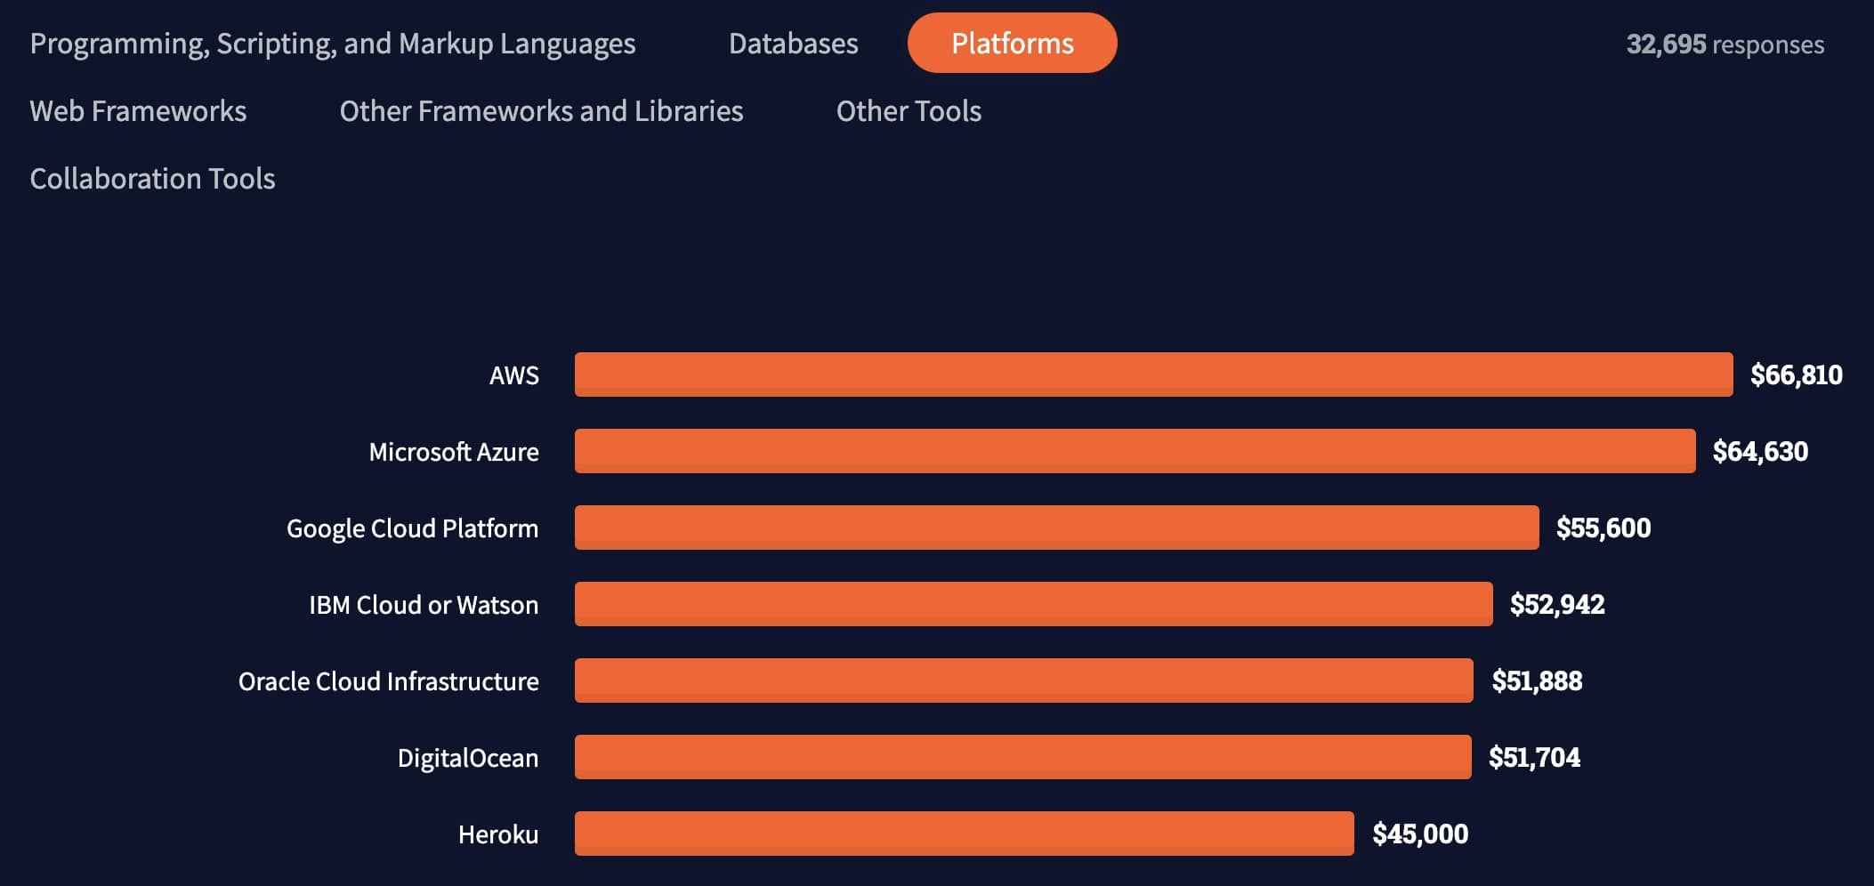Viewport: 1874px width, 886px height.
Task: Select the Platforms tab
Action: click(x=1012, y=44)
